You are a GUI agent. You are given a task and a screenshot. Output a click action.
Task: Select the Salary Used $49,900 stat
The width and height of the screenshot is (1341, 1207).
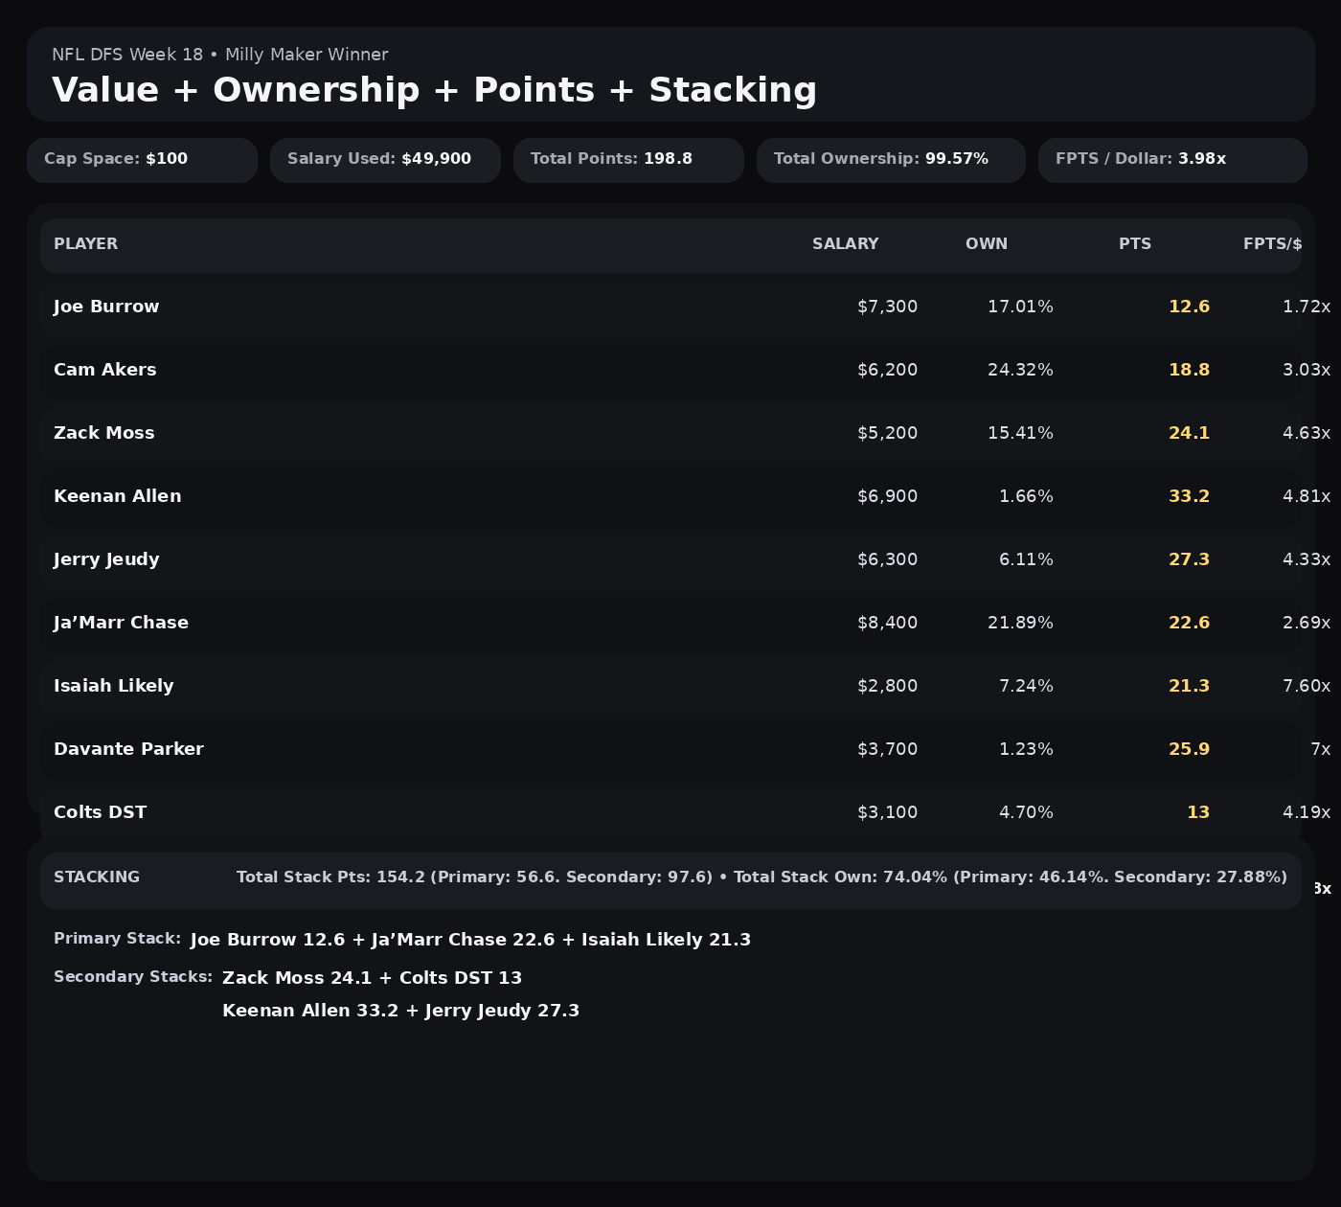385,160
